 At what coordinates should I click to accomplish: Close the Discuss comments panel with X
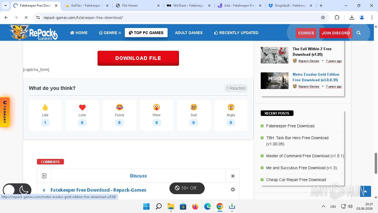233,176
